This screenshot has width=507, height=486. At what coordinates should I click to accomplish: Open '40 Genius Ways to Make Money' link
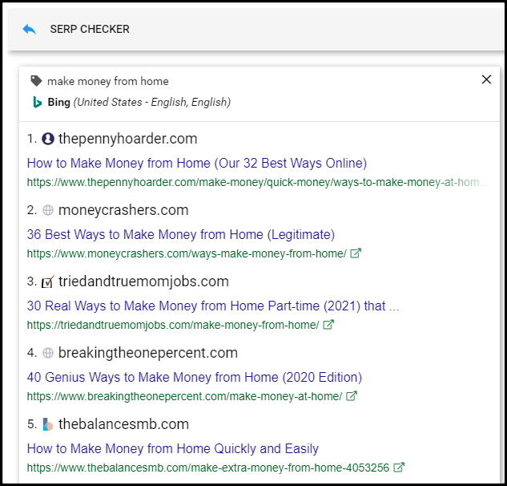click(x=194, y=377)
